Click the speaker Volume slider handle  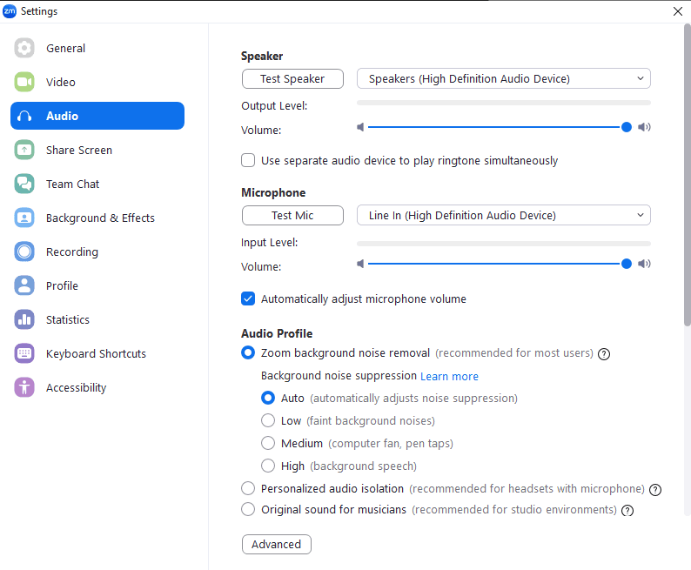[627, 127]
